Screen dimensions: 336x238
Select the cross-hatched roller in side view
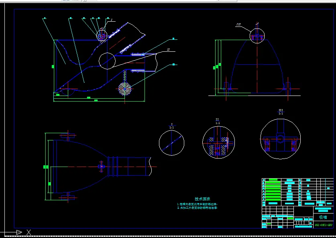point(125,89)
